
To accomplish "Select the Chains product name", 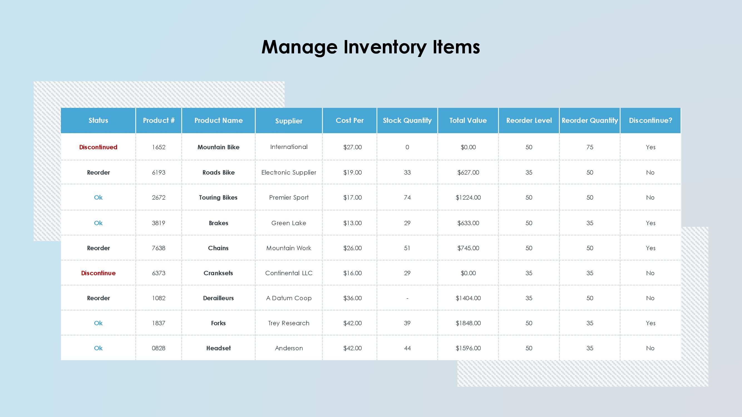I will [x=218, y=248].
